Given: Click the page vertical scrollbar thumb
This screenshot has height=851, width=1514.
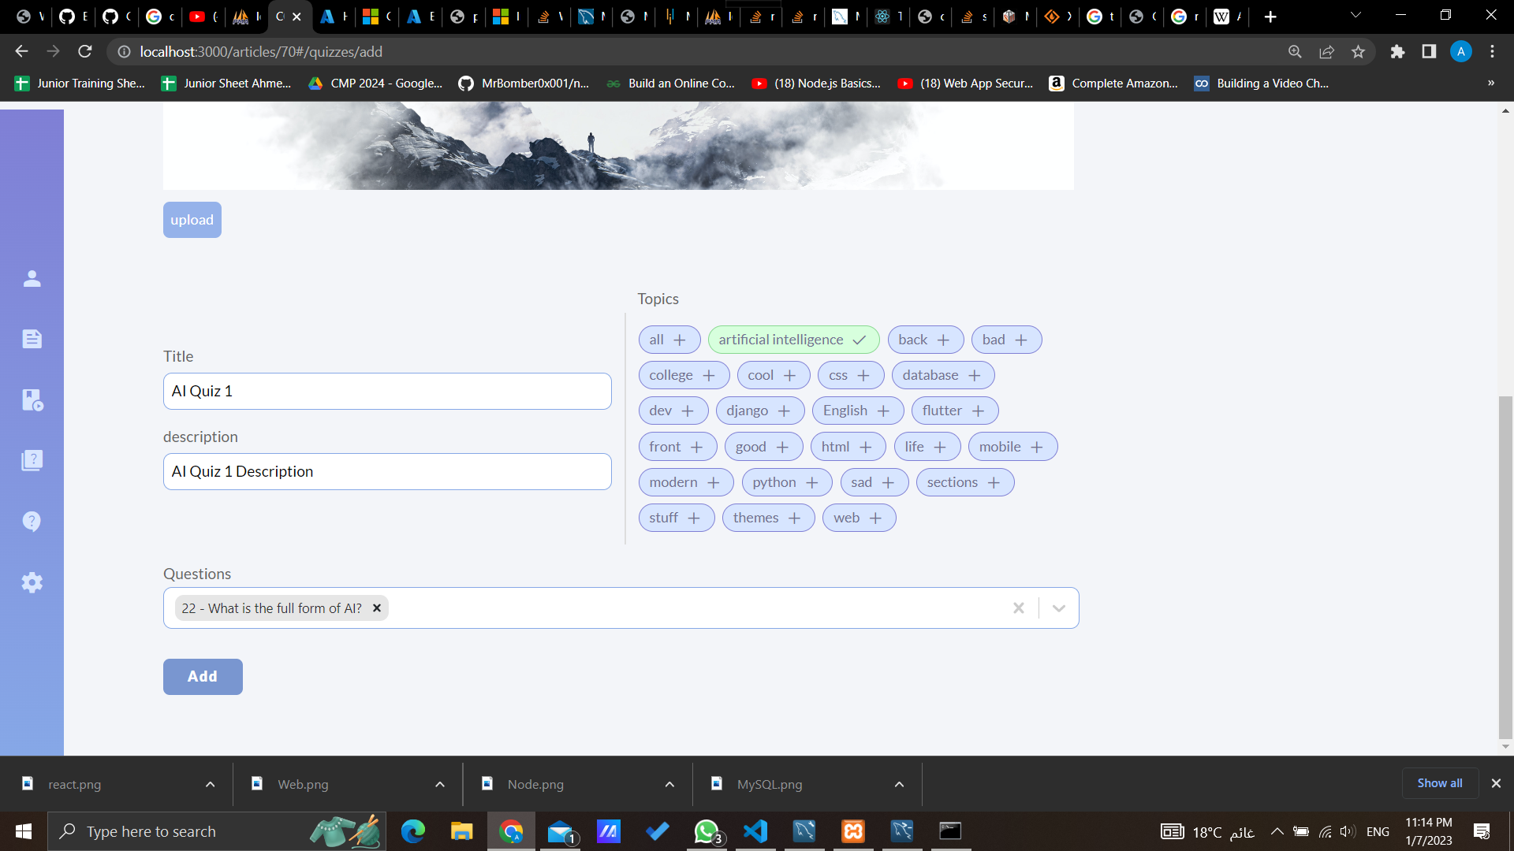Looking at the screenshot, I should tap(1505, 567).
